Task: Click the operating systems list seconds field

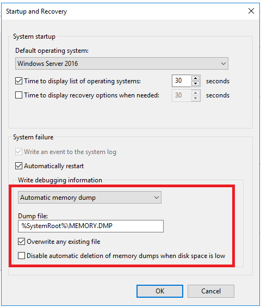Action: (x=182, y=81)
